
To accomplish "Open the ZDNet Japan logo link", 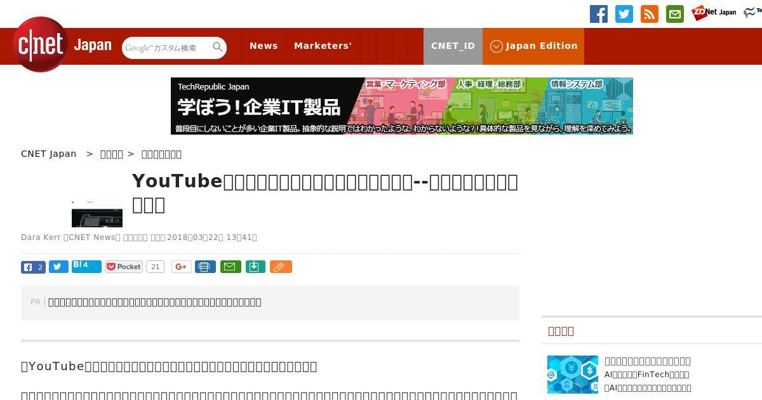I will pyautogui.click(x=714, y=13).
